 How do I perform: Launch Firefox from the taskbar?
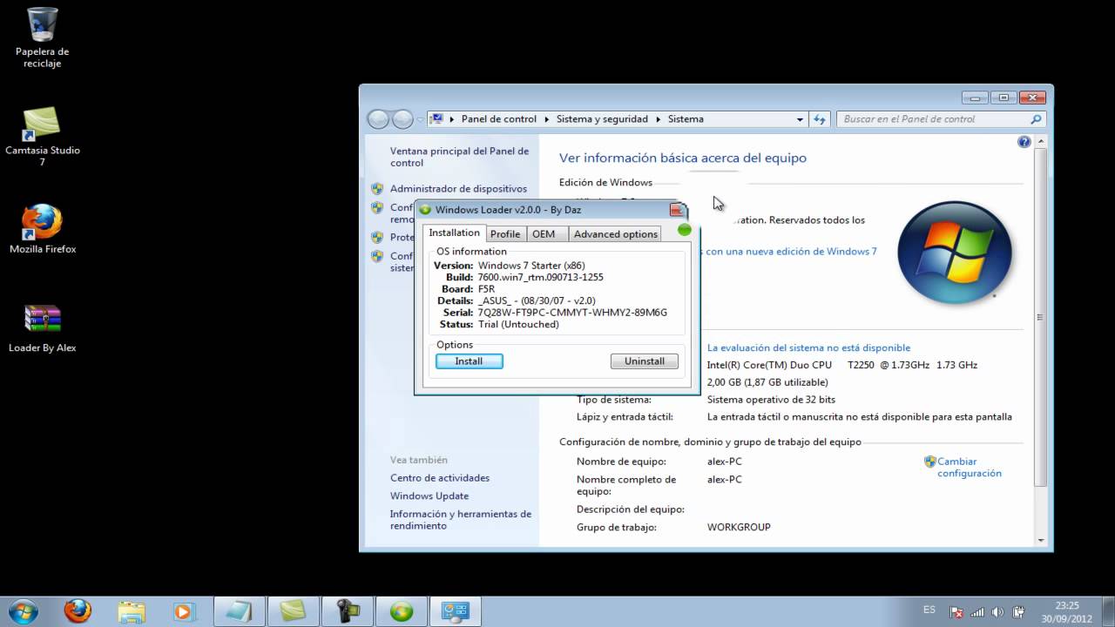(78, 610)
